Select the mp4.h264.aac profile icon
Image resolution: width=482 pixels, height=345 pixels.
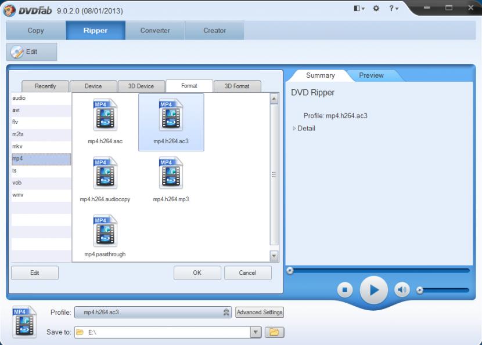[105, 115]
